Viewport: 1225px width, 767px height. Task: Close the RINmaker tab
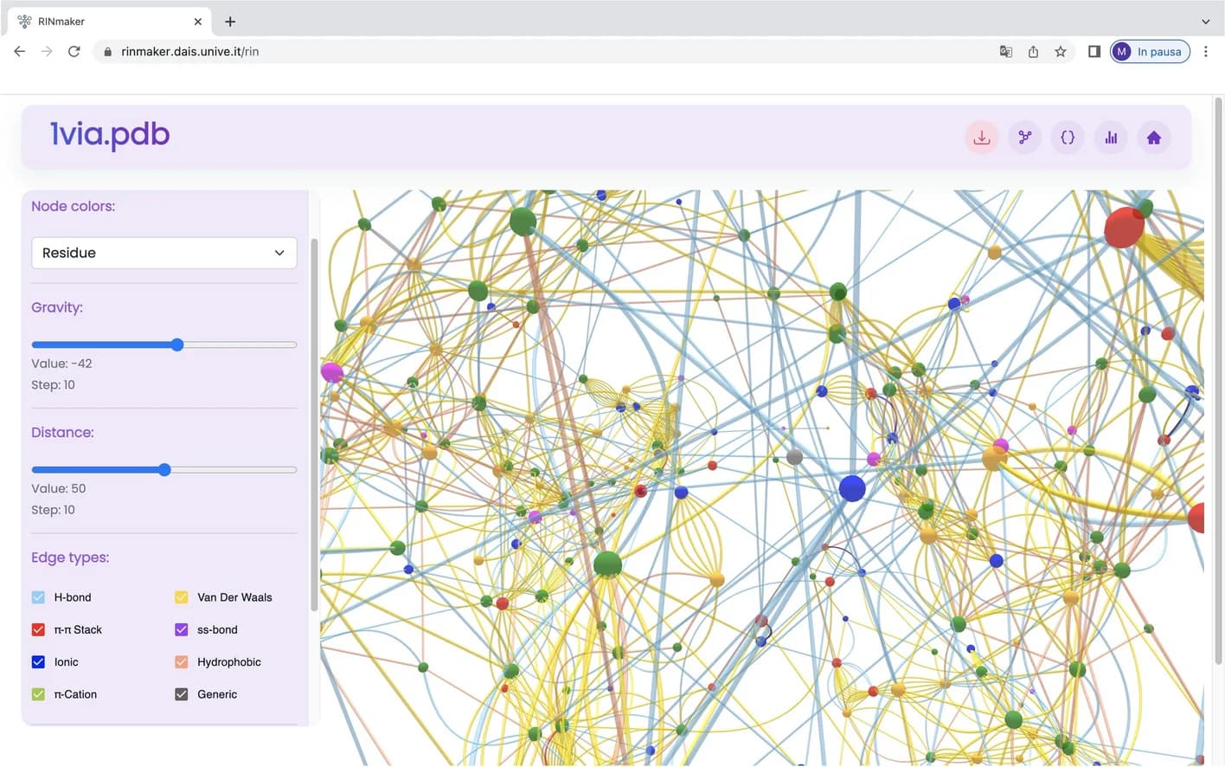pyautogui.click(x=198, y=22)
